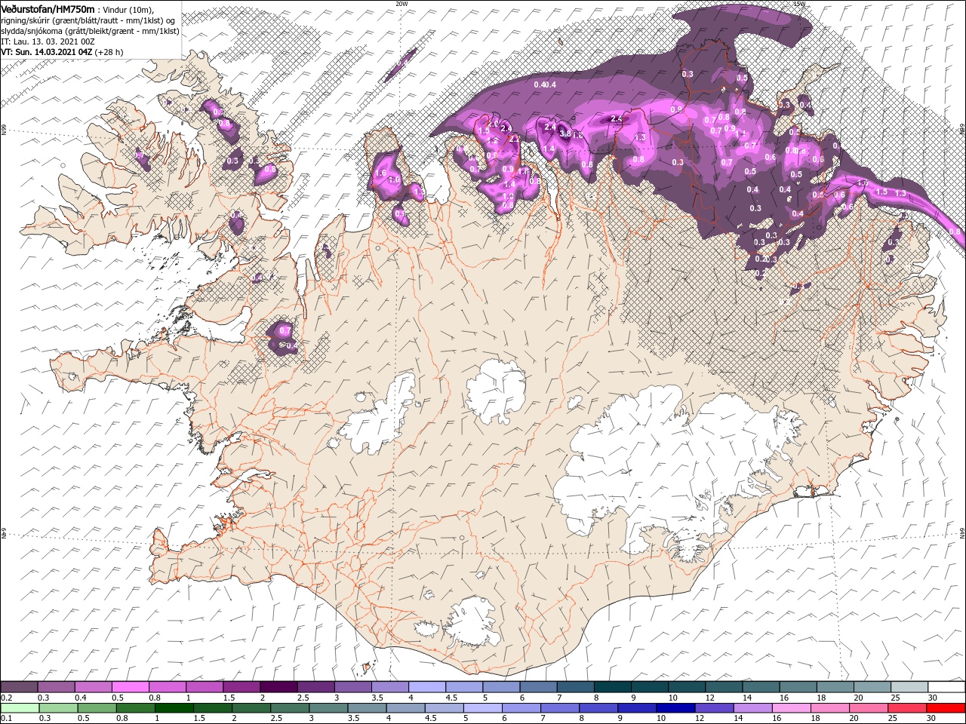Select the rain-scale swatch beginning at 4
This screenshot has width=966, height=724.
point(405,708)
